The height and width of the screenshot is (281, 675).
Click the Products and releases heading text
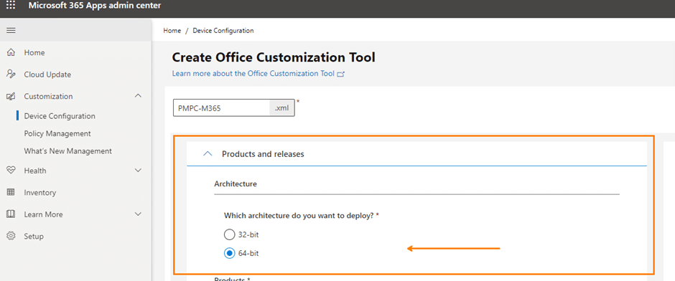263,154
